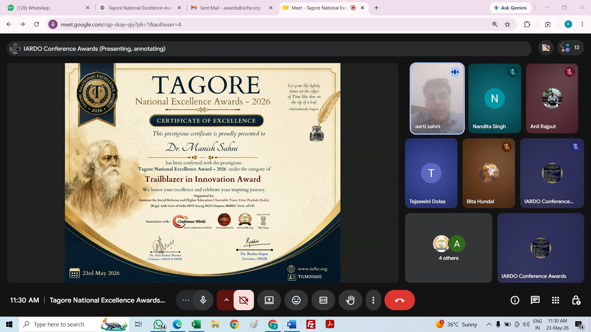Screen dimensions: 591x332
Task: Open the Chrome three-dot menu
Action: pos(582,24)
